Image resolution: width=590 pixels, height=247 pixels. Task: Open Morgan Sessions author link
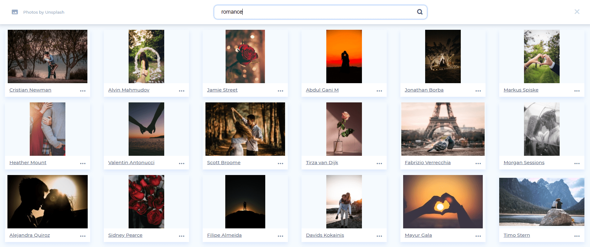pyautogui.click(x=524, y=163)
